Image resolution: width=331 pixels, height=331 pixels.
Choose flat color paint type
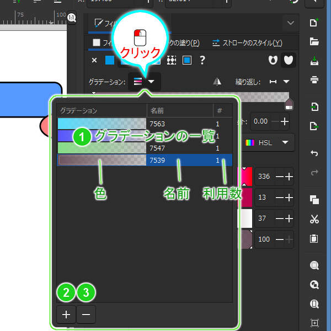click(110, 60)
